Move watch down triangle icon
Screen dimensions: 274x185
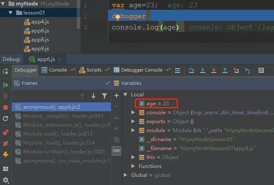(x=117, y=129)
